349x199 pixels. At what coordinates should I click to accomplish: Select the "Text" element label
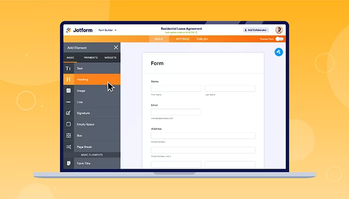(x=80, y=69)
